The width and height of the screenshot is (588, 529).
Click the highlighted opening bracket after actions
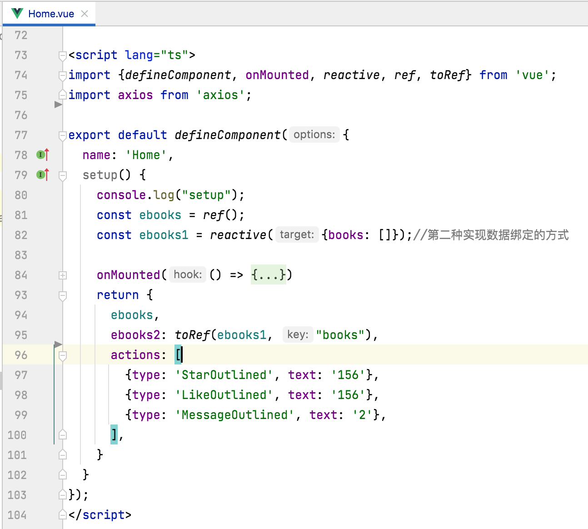coord(178,355)
